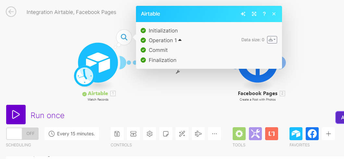The width and height of the screenshot is (344, 159).
Task: Toggle the scheduling switch on
Action: pos(22,134)
